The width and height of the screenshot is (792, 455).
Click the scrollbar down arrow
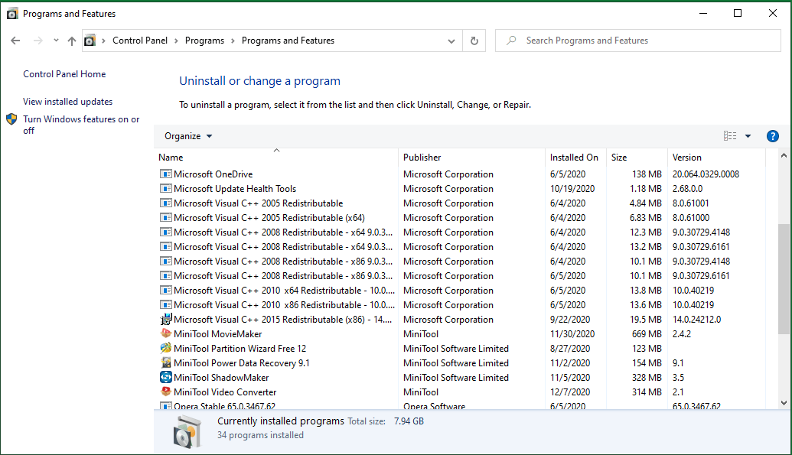pos(784,403)
